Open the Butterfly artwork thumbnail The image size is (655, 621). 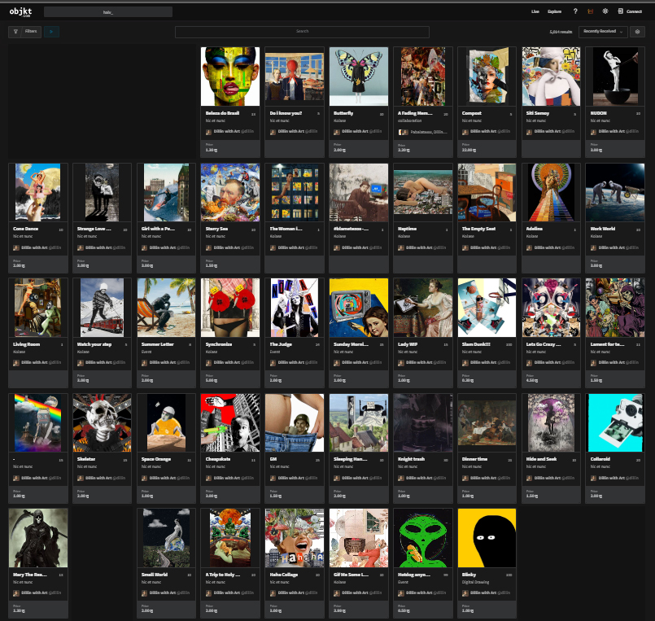[358, 77]
